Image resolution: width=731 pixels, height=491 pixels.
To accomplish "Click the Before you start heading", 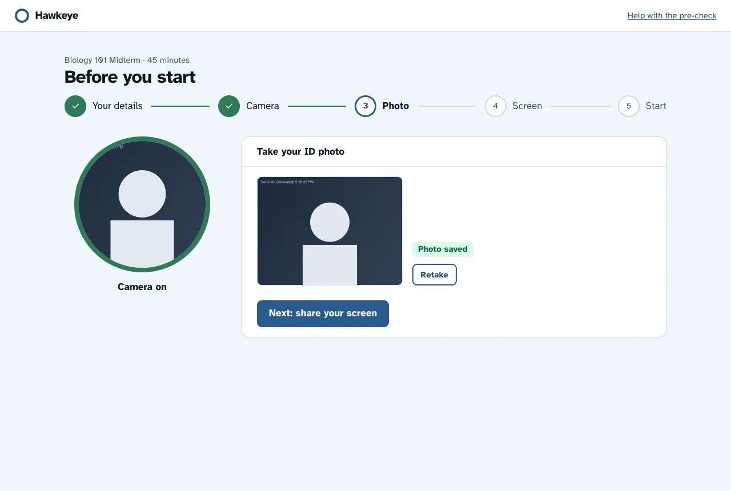I will [x=130, y=77].
